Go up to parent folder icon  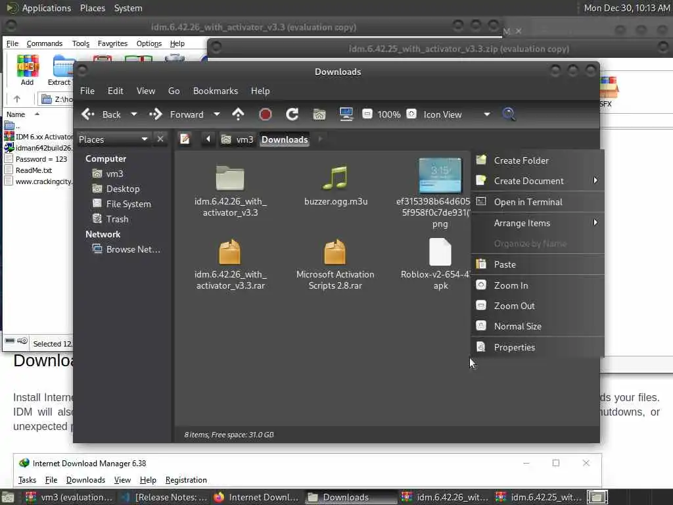238,114
